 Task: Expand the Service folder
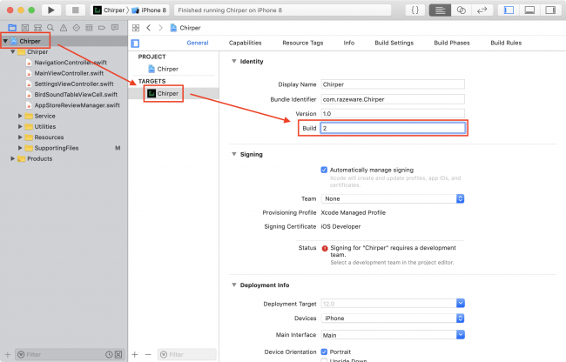[20, 116]
